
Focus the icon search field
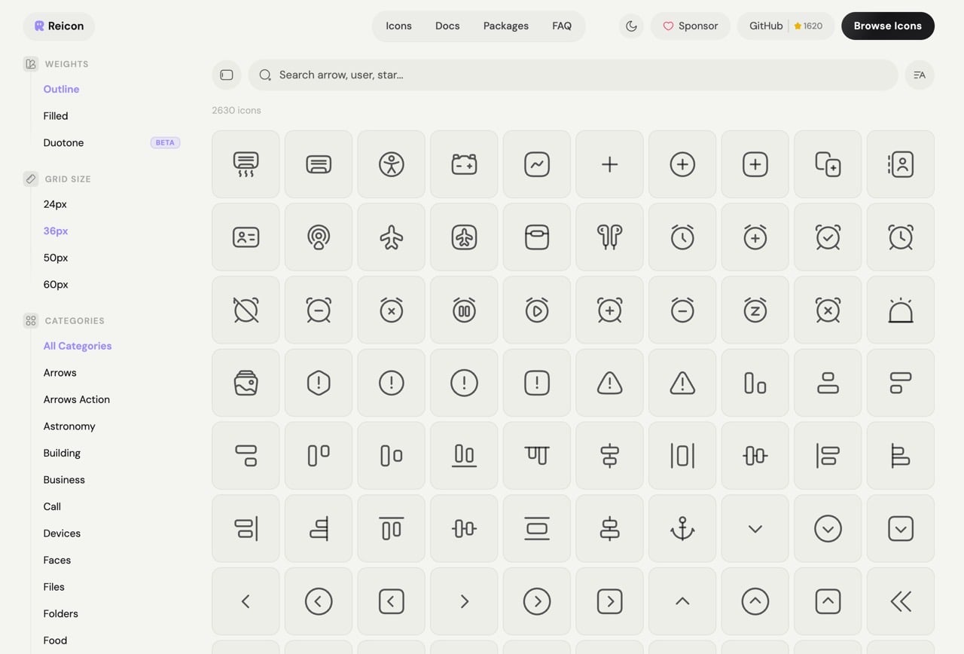pyautogui.click(x=573, y=75)
